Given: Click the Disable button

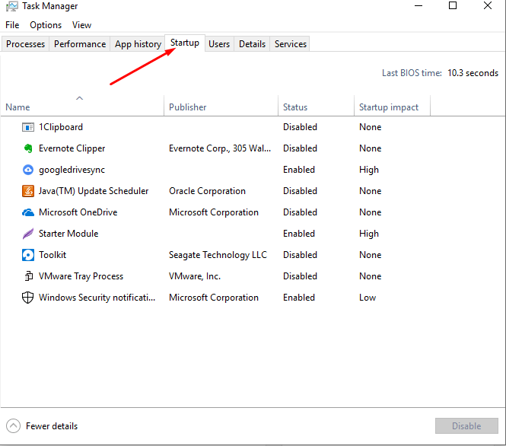Looking at the screenshot, I should (466, 426).
